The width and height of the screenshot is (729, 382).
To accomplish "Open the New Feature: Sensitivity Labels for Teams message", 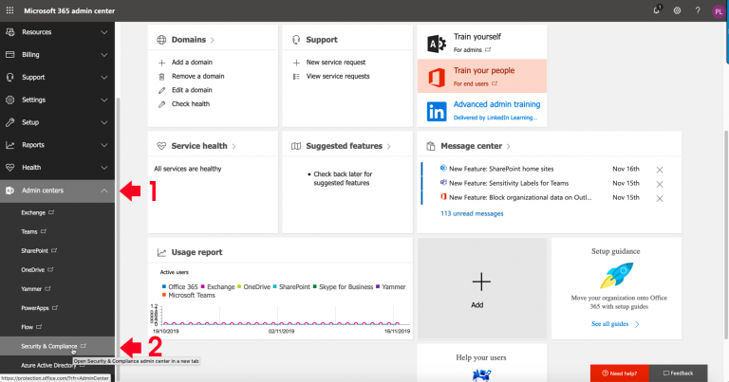I will [509, 183].
